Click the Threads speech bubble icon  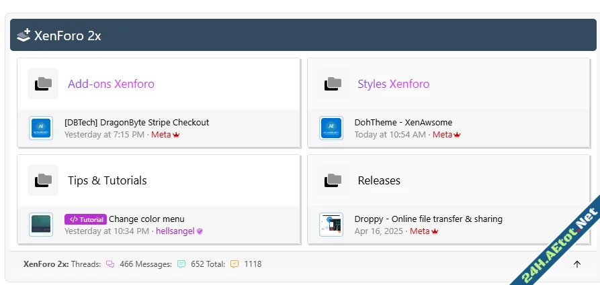click(x=110, y=264)
